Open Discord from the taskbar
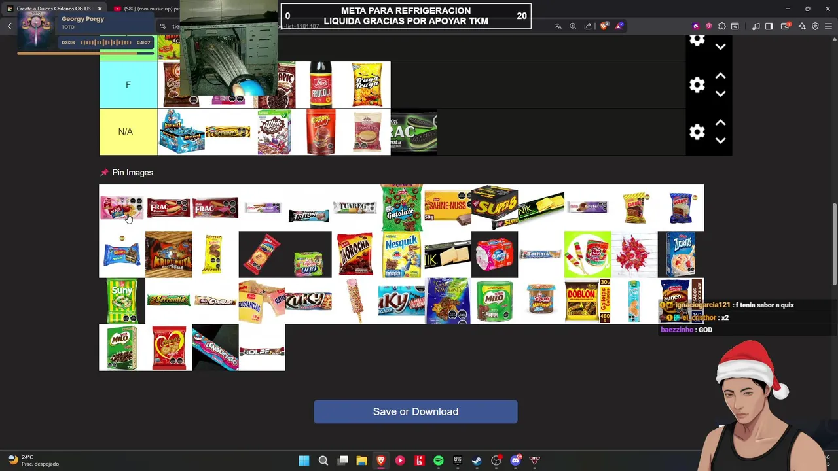838x471 pixels. click(515, 461)
